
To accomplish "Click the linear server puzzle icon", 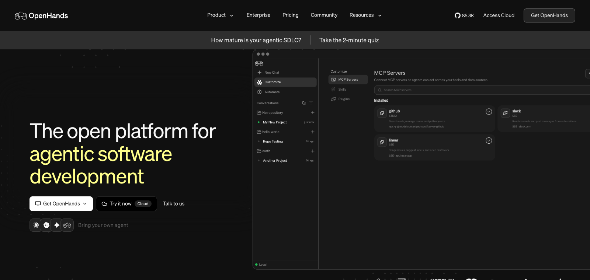I will pyautogui.click(x=382, y=142).
